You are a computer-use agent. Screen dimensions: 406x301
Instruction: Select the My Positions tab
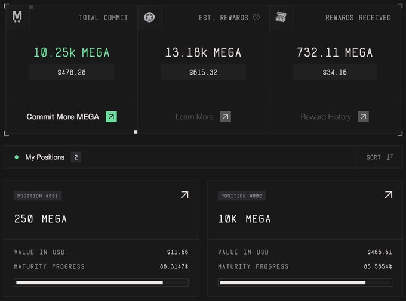click(x=45, y=157)
